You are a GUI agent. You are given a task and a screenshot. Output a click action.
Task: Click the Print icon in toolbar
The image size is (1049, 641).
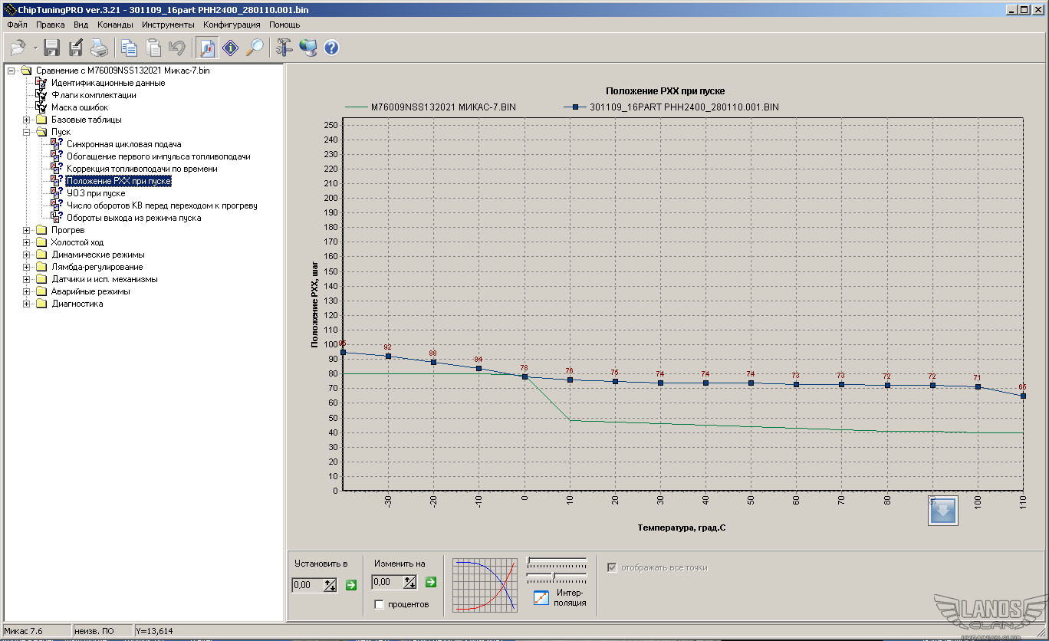pos(99,48)
